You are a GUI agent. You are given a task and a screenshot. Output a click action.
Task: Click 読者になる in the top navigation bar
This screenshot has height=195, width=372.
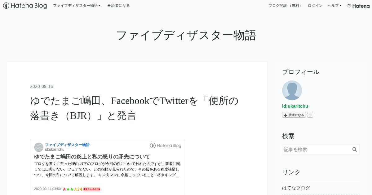click(x=119, y=6)
